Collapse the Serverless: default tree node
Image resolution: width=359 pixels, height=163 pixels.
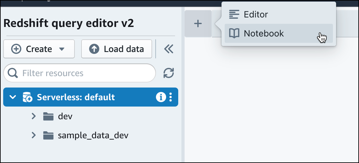pos(13,97)
